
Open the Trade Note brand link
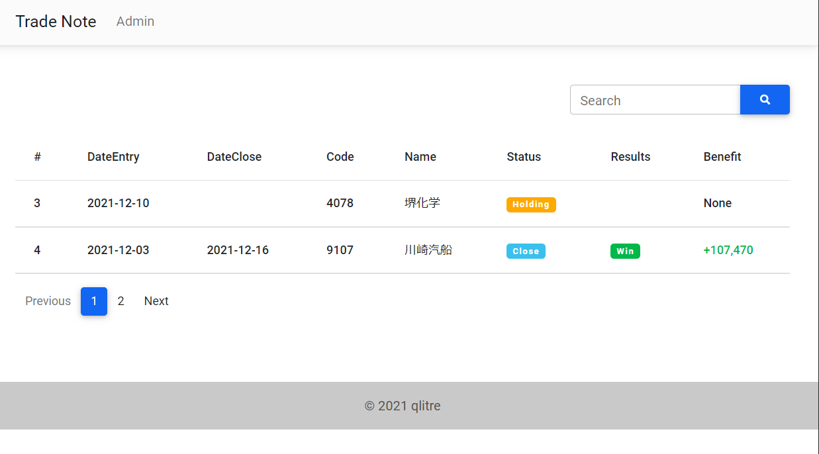tap(56, 22)
